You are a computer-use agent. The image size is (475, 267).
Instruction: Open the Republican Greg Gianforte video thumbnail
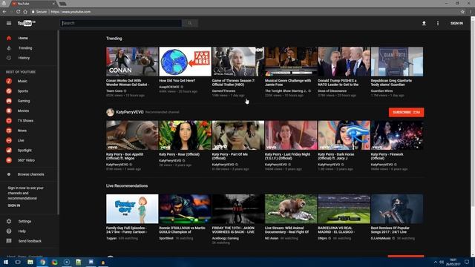pos(397,62)
